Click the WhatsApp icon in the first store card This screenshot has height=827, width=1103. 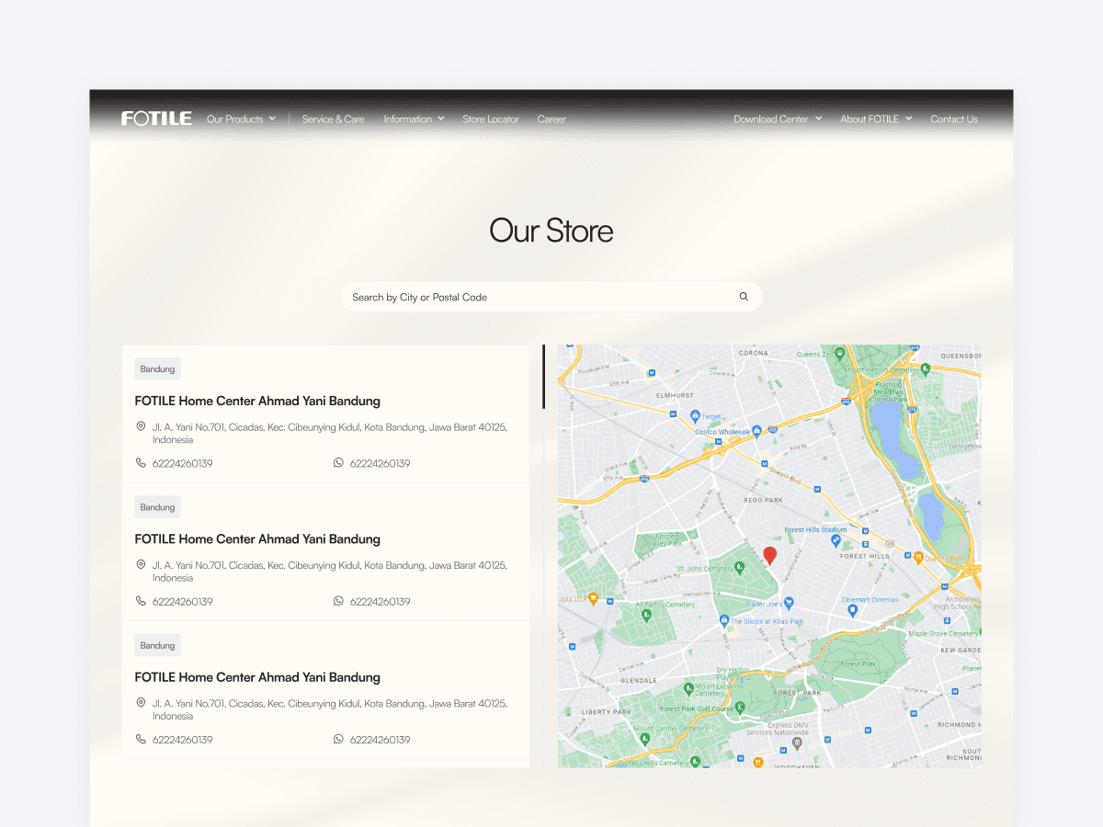tap(338, 463)
